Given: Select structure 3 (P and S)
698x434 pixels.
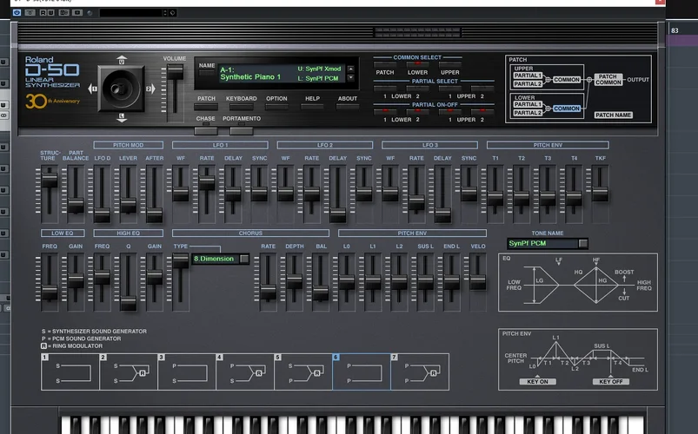Looking at the screenshot, I should tap(187, 372).
